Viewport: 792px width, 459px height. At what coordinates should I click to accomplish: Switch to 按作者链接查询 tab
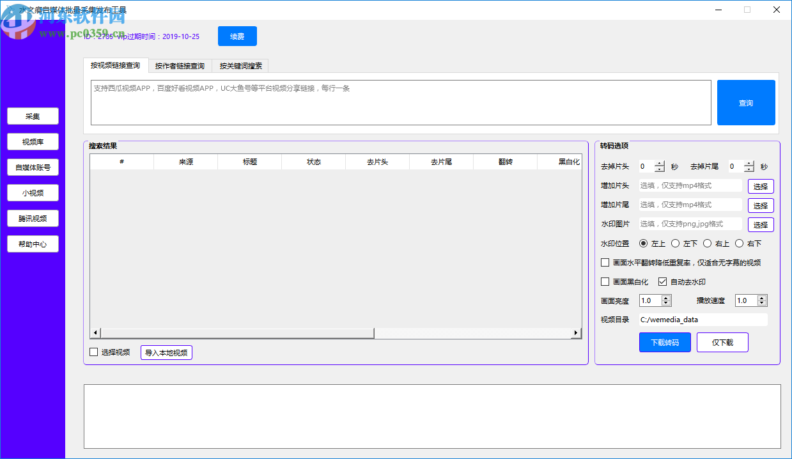[x=180, y=65]
